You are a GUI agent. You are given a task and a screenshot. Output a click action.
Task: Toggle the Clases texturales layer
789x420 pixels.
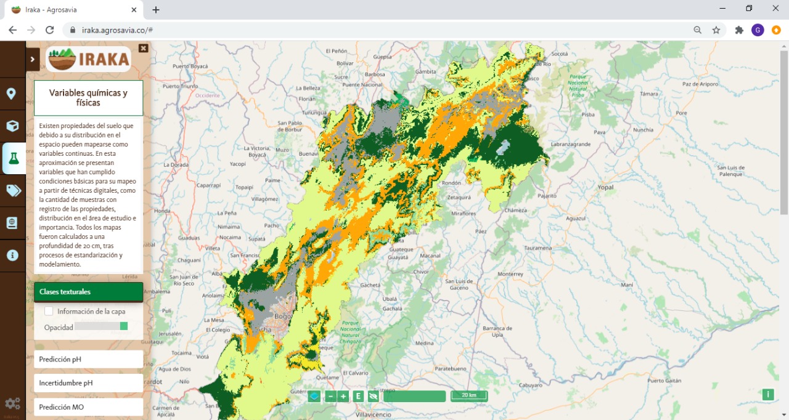[88, 292]
